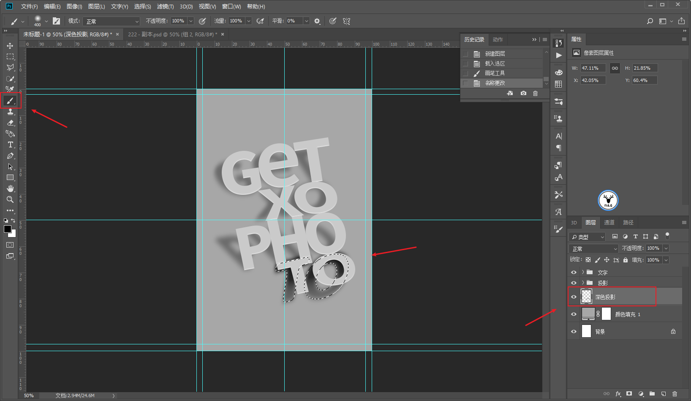Click the foreground color swatch
The image size is (691, 401).
point(7,229)
